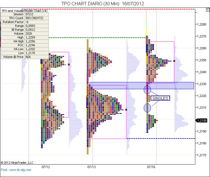Select the 07/16 session POC marker square

(x=174, y=61)
